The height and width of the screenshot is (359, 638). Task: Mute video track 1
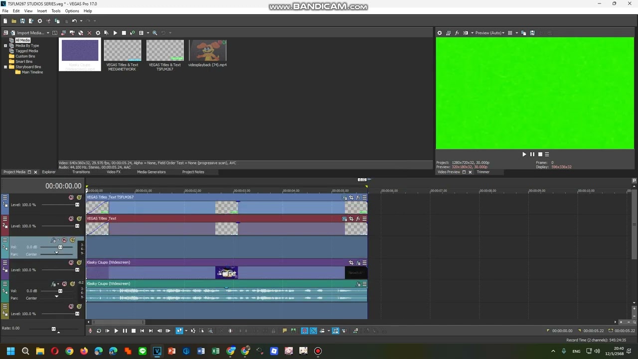tap(71, 197)
